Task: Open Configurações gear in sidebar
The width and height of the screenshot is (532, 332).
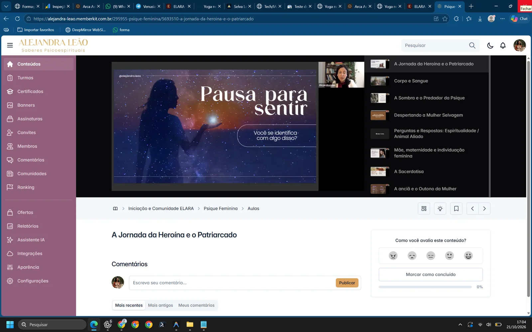Action: (x=39, y=281)
